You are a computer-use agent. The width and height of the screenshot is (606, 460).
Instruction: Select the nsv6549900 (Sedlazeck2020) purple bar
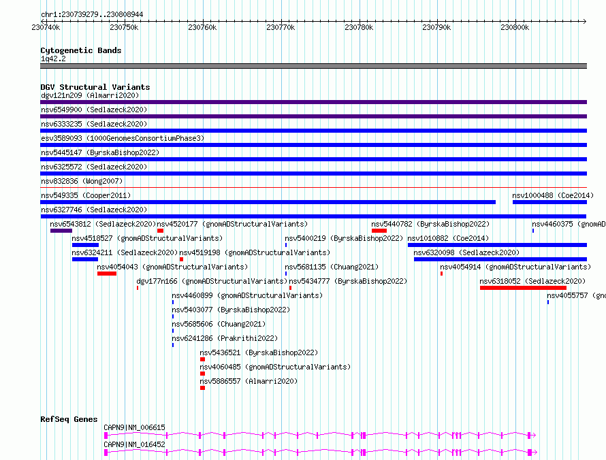coord(313,116)
